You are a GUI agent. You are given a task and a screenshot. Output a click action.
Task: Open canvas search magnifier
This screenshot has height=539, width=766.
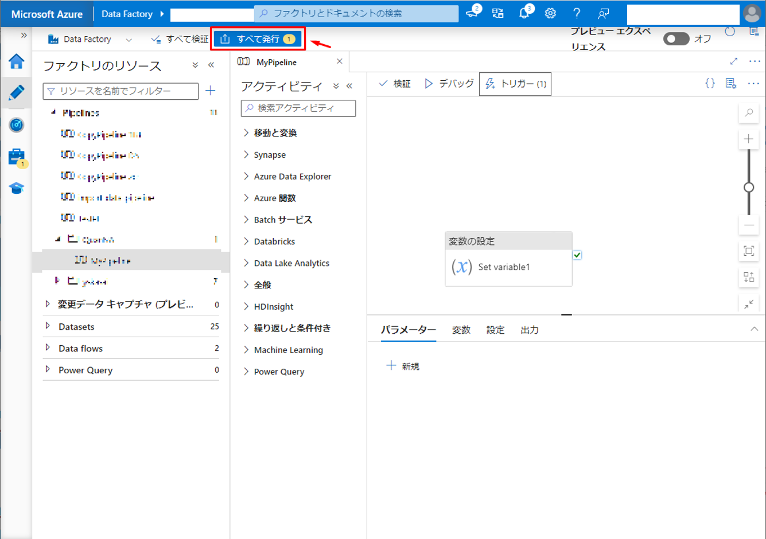tap(749, 113)
